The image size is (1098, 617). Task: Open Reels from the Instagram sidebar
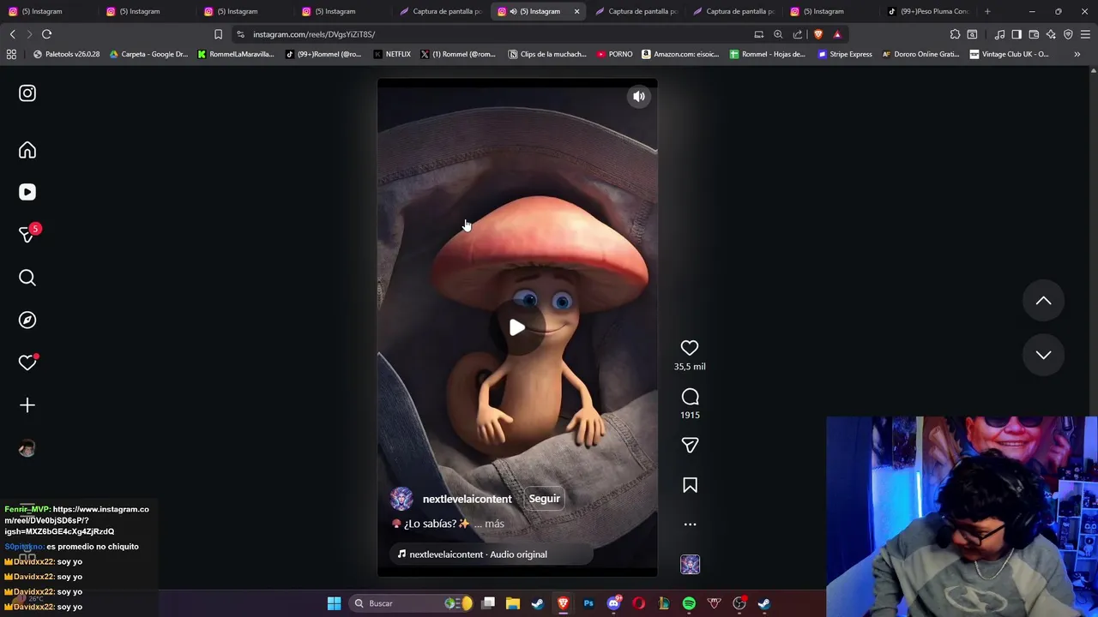point(27,193)
